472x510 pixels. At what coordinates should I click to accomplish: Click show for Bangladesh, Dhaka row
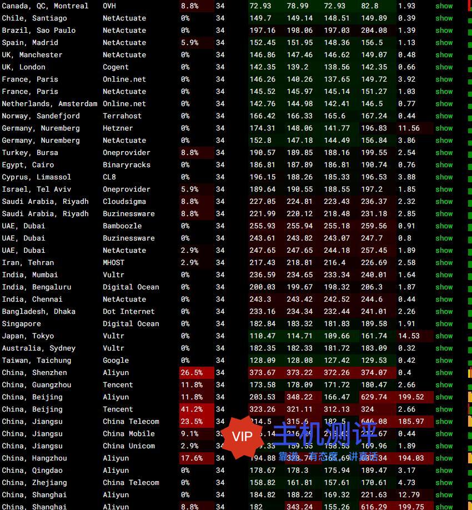[x=444, y=312]
